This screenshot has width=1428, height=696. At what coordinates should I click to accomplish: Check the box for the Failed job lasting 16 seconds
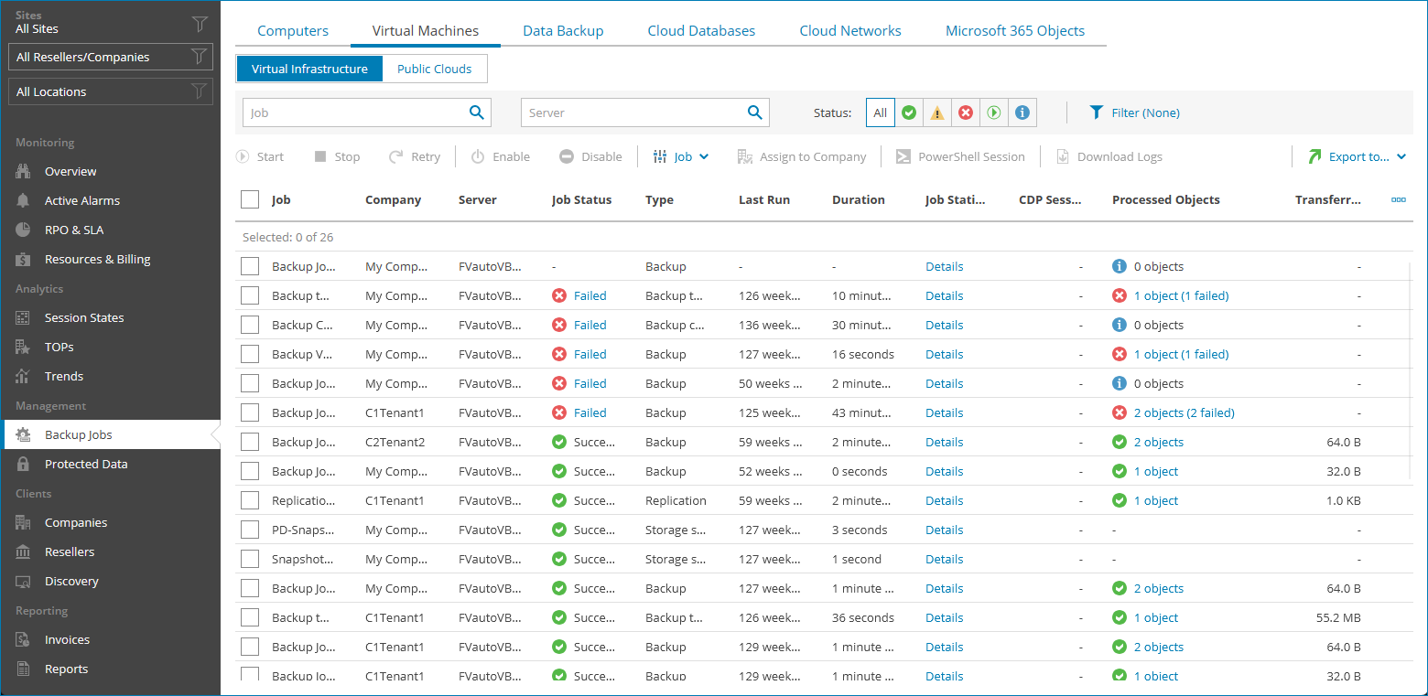click(x=250, y=354)
